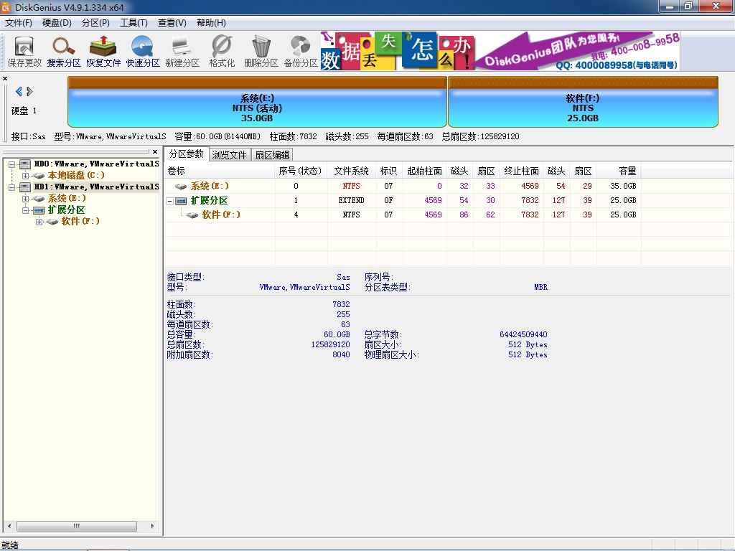Image resolution: width=735 pixels, height=551 pixels.
Task: Click New Partition (新建分区) icon
Action: pyautogui.click(x=182, y=52)
